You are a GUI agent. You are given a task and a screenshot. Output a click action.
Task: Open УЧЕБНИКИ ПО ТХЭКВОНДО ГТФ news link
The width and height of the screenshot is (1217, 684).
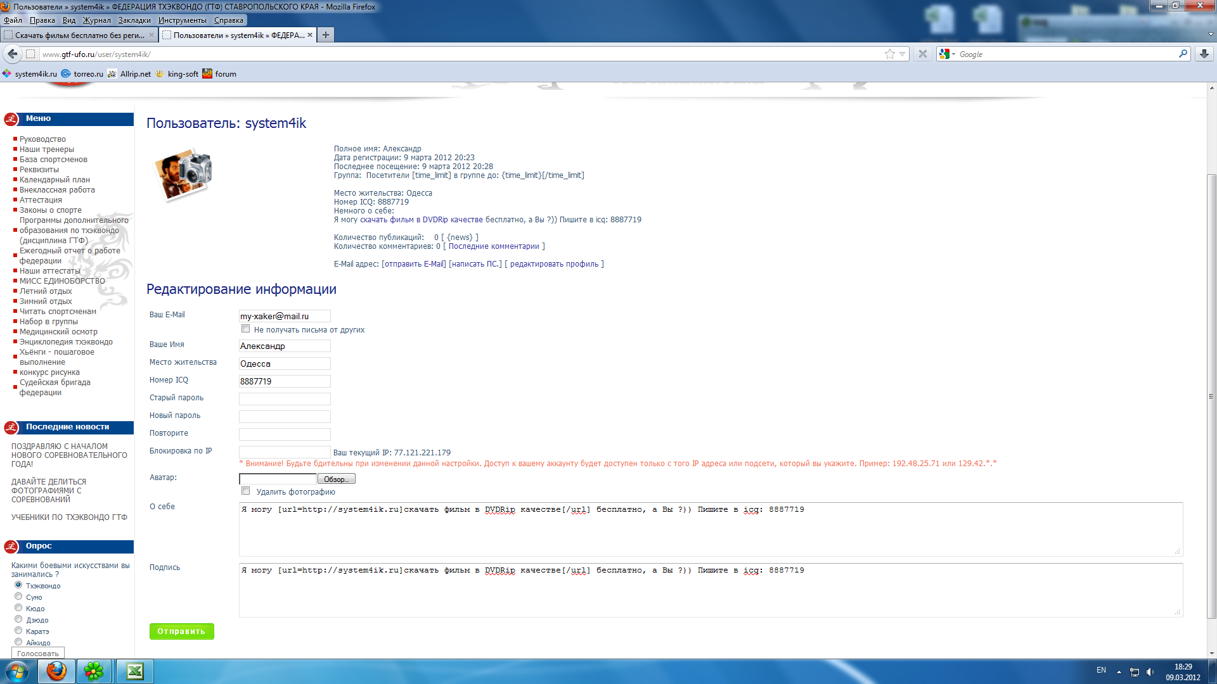[69, 517]
